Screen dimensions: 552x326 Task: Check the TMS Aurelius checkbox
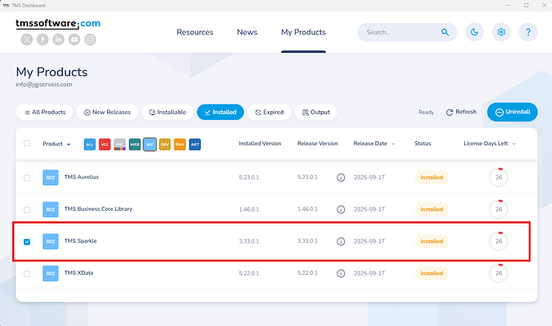pos(27,177)
